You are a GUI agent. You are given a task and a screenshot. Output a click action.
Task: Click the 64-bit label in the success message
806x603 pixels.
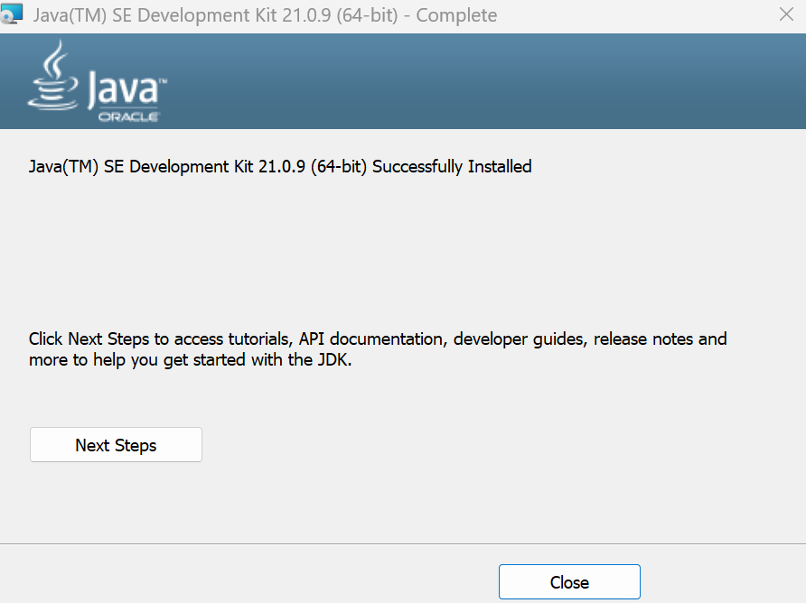pyautogui.click(x=340, y=166)
